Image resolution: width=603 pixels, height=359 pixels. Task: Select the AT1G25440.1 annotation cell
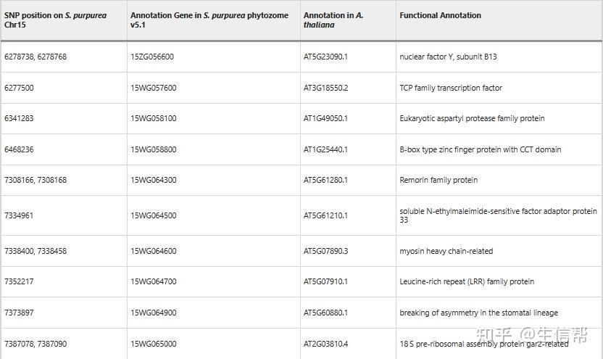click(x=325, y=149)
